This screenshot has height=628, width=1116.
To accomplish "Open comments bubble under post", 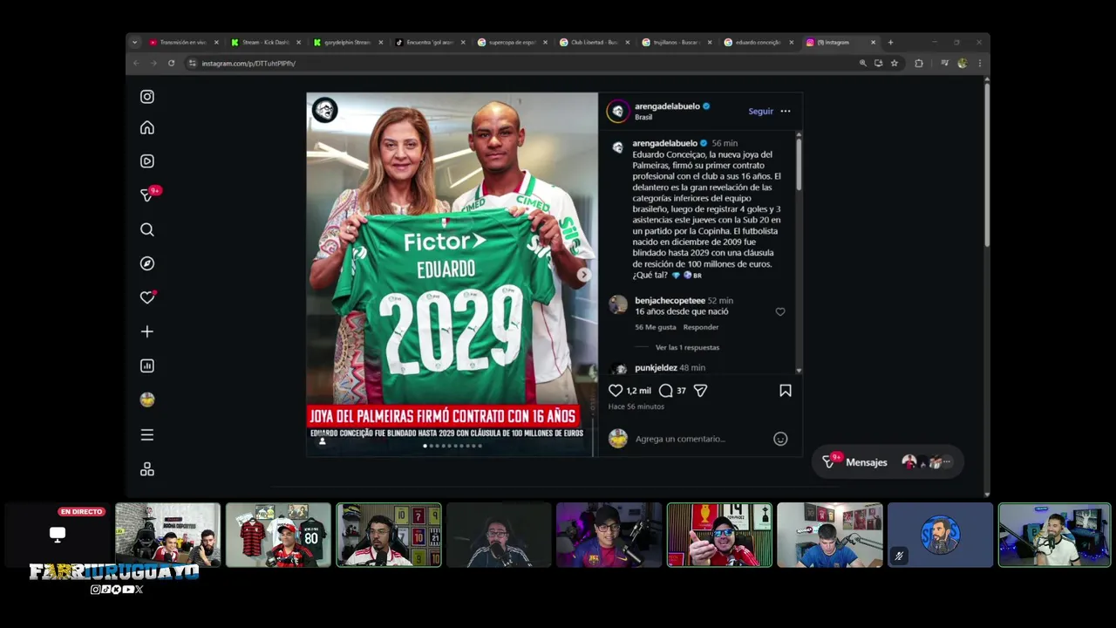I will tap(666, 391).
